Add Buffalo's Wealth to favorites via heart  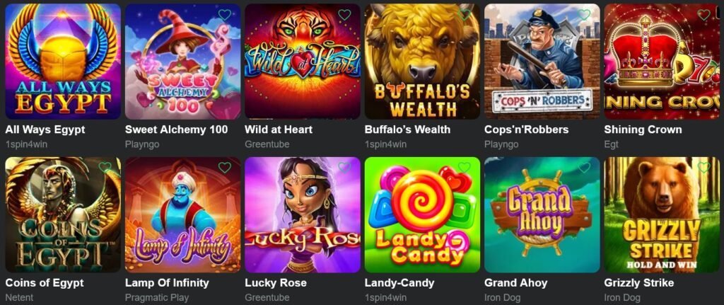click(464, 15)
